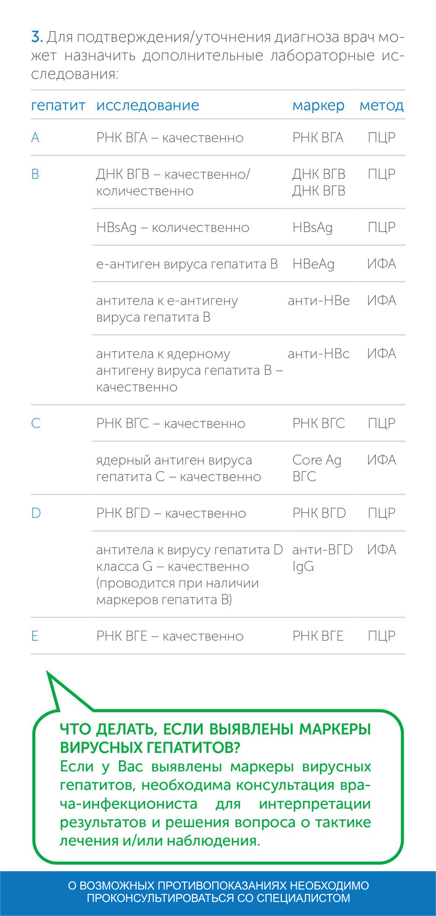The height and width of the screenshot is (916, 436).
Task: Click the 'маркер' column header
Action: point(318,106)
